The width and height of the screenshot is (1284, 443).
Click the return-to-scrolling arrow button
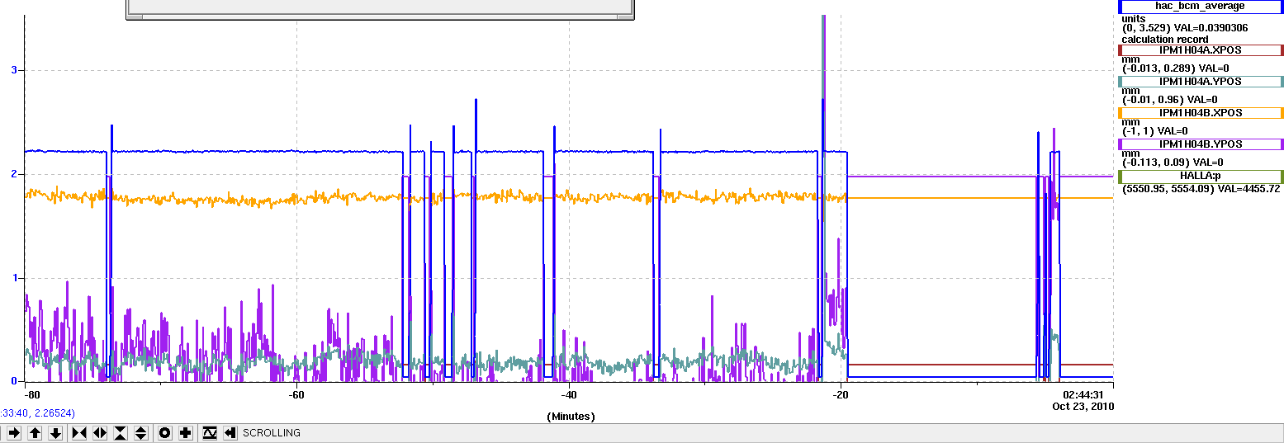click(230, 432)
